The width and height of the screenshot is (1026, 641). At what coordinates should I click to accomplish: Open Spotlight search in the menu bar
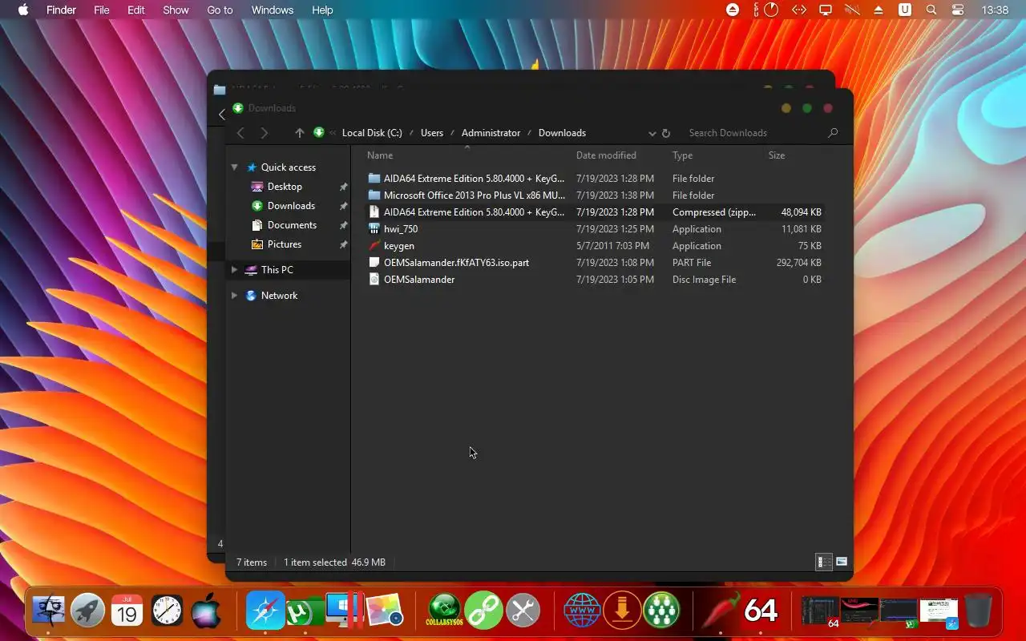(931, 10)
